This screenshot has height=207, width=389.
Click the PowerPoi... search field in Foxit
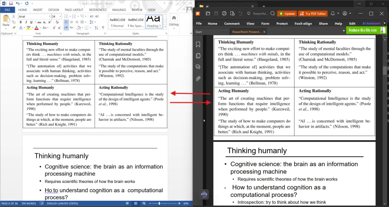point(261,14)
